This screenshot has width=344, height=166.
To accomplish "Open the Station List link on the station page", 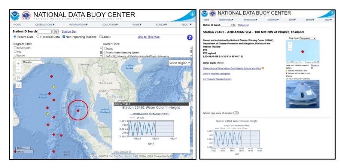I will point(243,25).
